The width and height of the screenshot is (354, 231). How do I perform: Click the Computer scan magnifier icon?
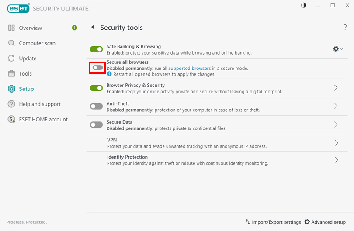[11, 43]
